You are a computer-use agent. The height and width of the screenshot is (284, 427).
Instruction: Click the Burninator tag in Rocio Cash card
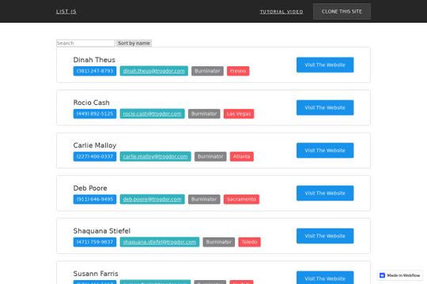pyautogui.click(x=204, y=114)
